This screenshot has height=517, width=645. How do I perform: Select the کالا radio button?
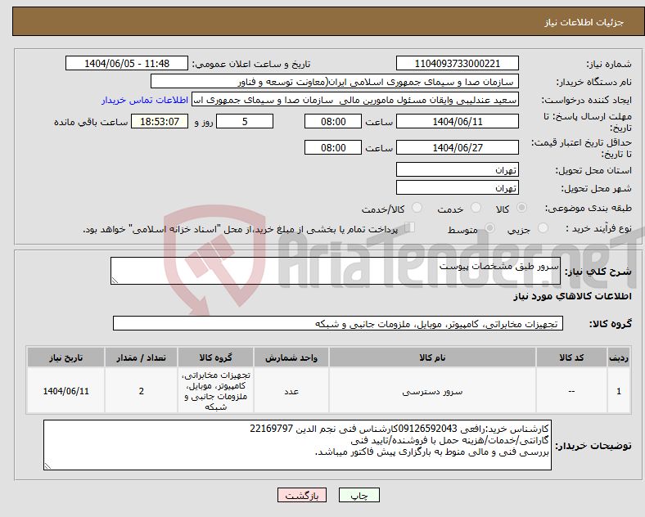(x=521, y=208)
